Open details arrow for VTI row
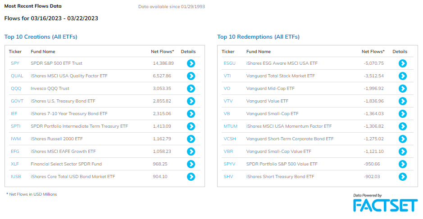Image resolution: width=423 pixels, height=219 pixels. click(x=403, y=76)
